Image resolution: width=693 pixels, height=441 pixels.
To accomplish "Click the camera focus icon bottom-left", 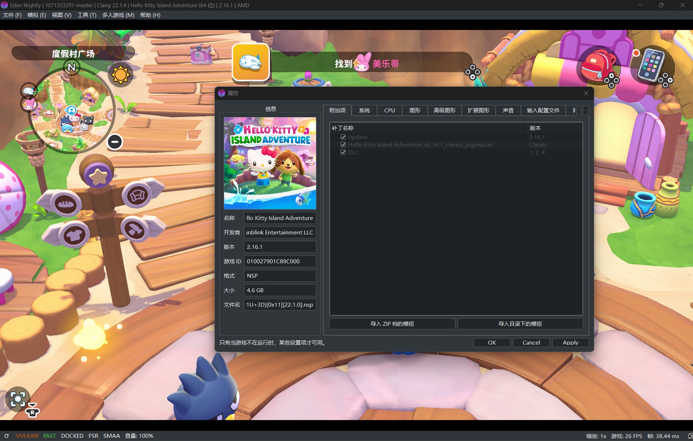I will coord(18,399).
